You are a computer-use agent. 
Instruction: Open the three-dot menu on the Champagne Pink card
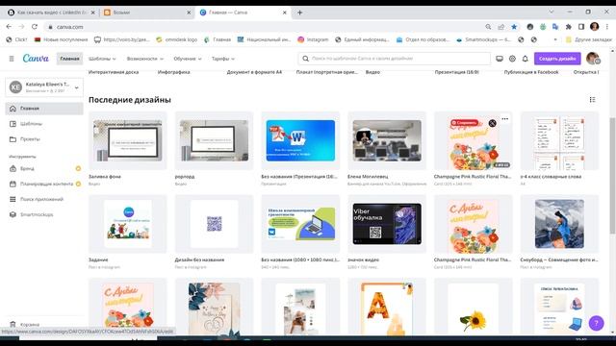click(x=504, y=118)
